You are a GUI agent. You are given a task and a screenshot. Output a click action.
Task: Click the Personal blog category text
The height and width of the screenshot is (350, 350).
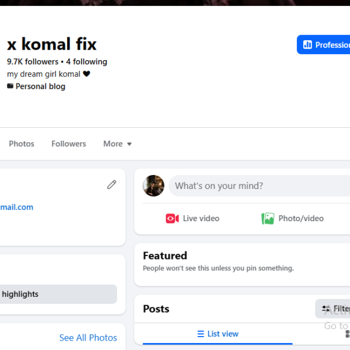click(x=40, y=86)
